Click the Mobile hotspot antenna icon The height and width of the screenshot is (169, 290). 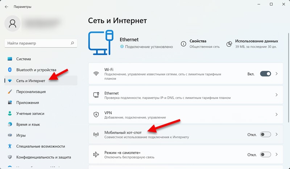[x=96, y=135]
